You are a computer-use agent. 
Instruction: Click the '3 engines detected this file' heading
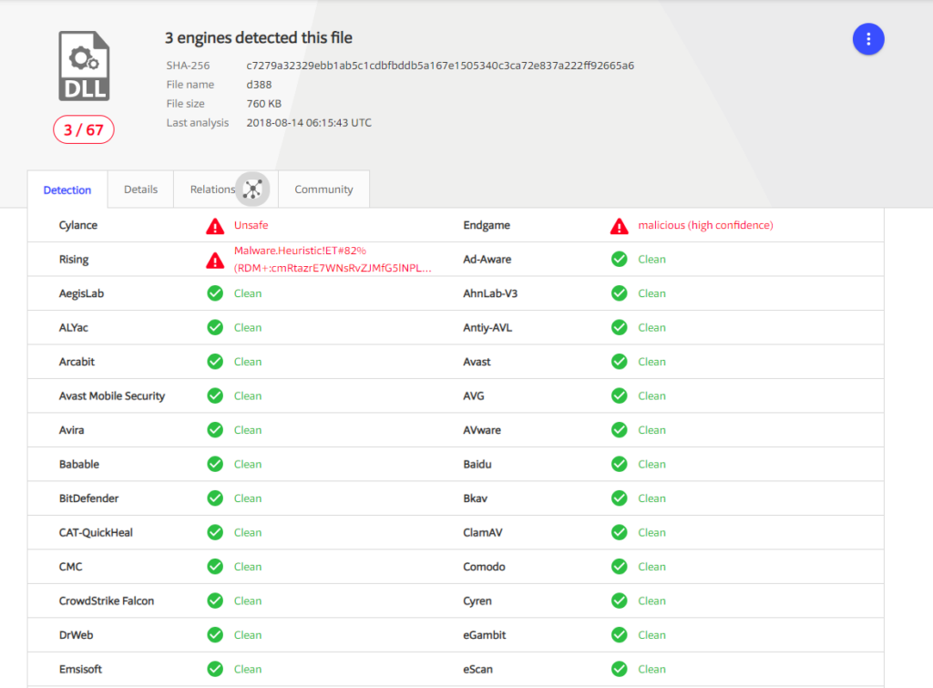click(258, 37)
